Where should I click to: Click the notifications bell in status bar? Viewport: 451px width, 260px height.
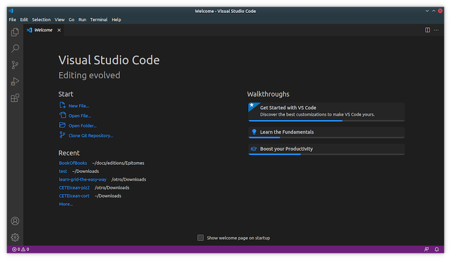[437, 249]
